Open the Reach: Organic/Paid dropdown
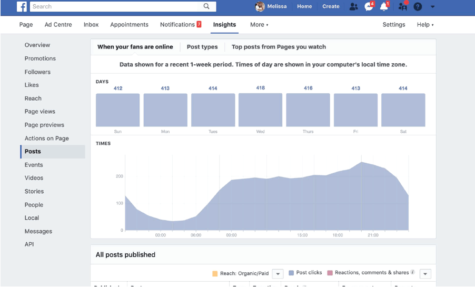 click(x=278, y=273)
